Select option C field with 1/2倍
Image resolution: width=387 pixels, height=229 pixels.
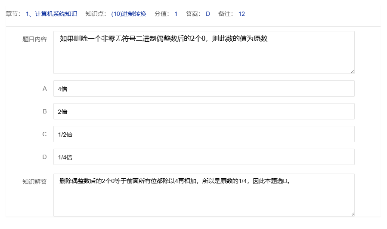204,134
